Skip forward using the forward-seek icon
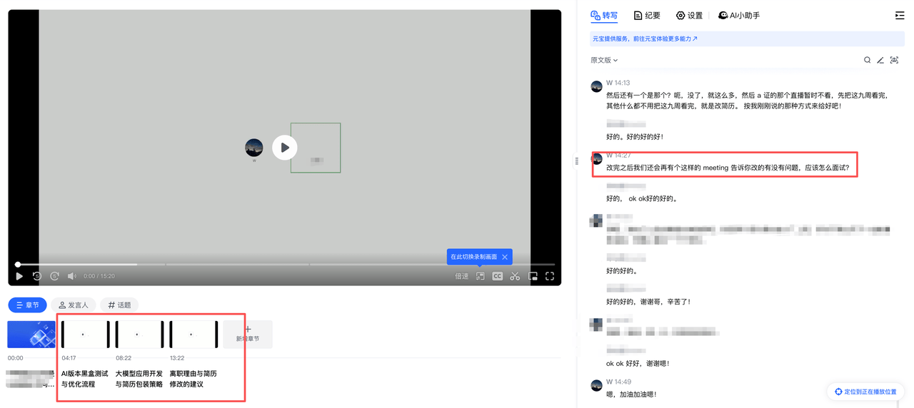 point(54,276)
